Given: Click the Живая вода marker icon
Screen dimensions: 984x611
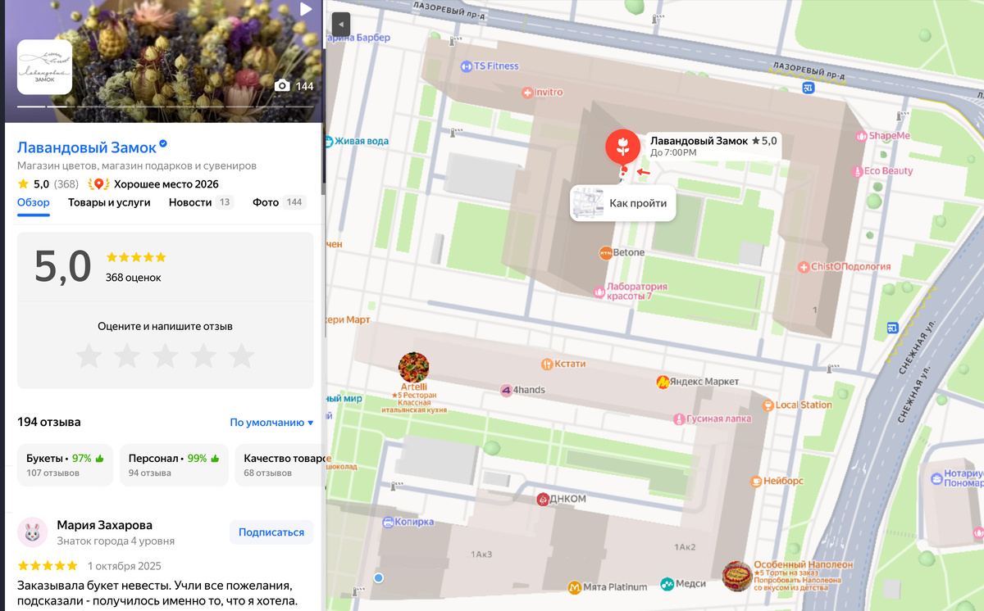Looking at the screenshot, I should coord(328,141).
